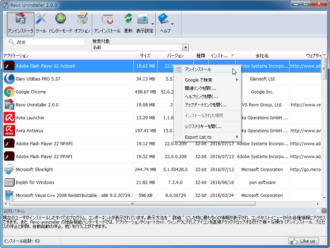The height and width of the screenshot is (248, 330).
Task: Click the 2016/06/16 install date cell
Action: [x=222, y=183]
